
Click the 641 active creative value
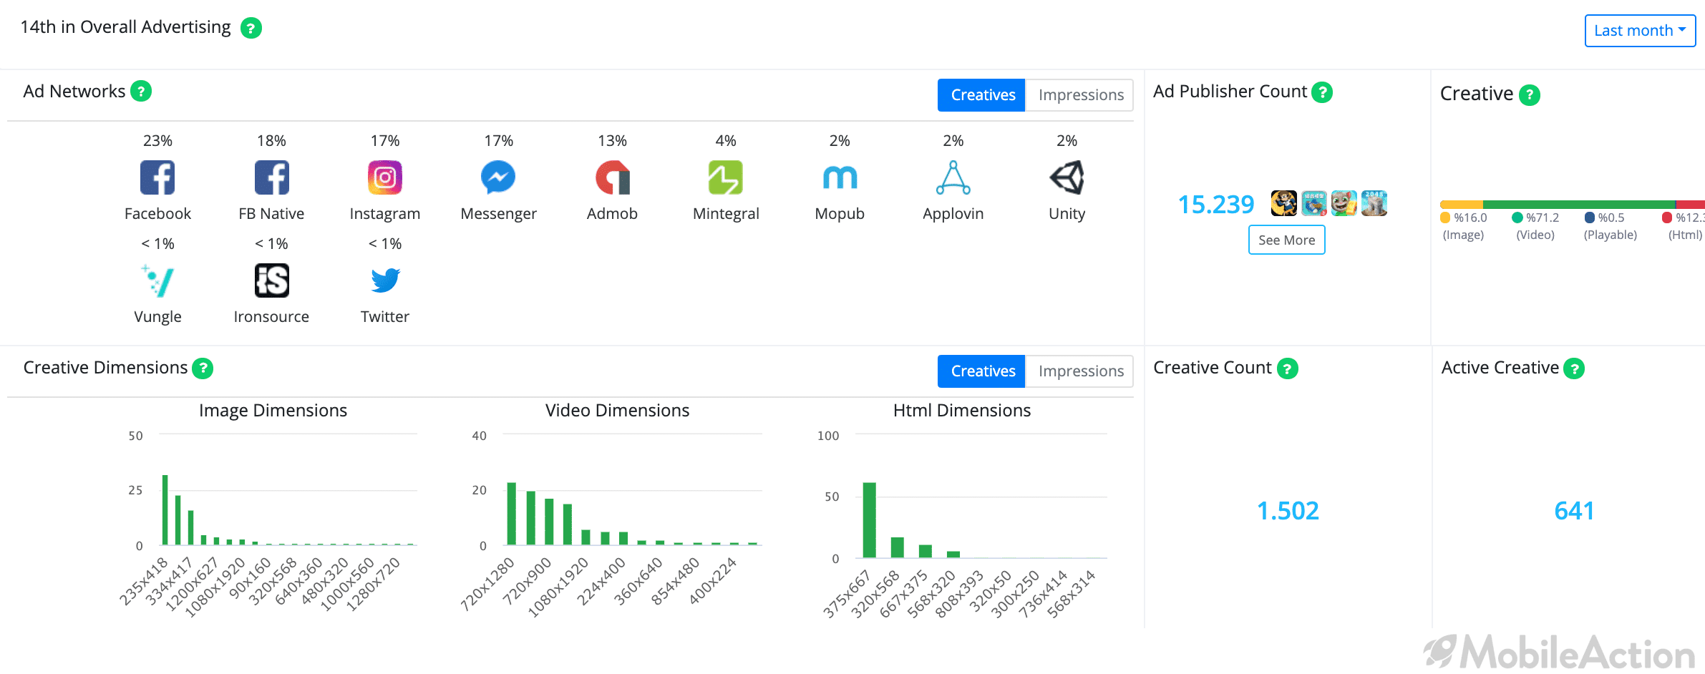[1574, 511]
